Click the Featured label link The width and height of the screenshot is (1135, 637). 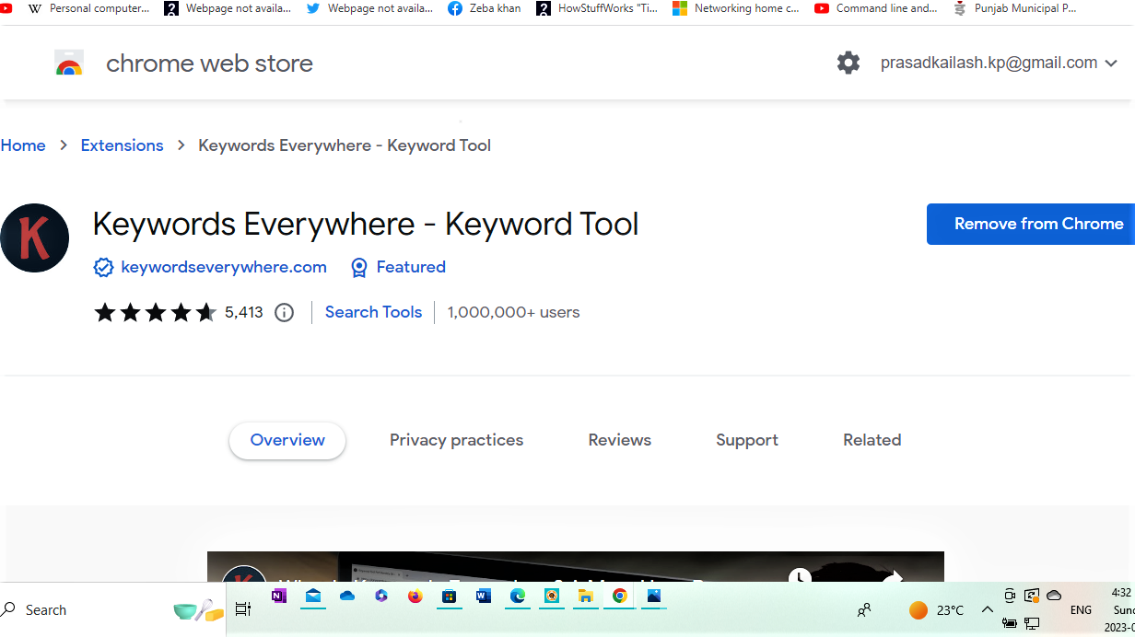pos(411,267)
